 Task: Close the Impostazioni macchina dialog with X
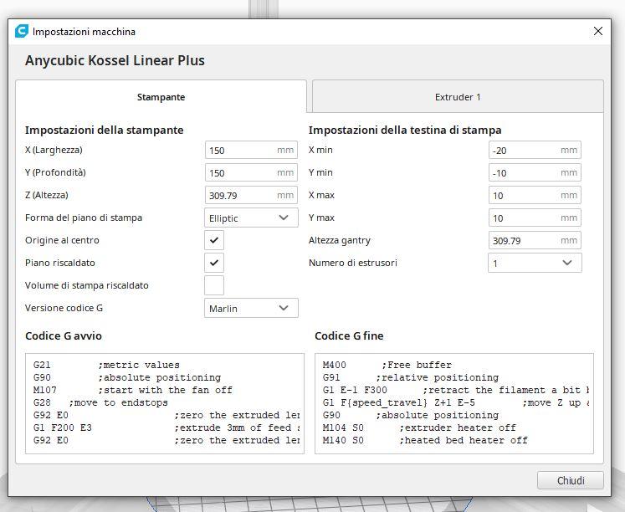[598, 31]
